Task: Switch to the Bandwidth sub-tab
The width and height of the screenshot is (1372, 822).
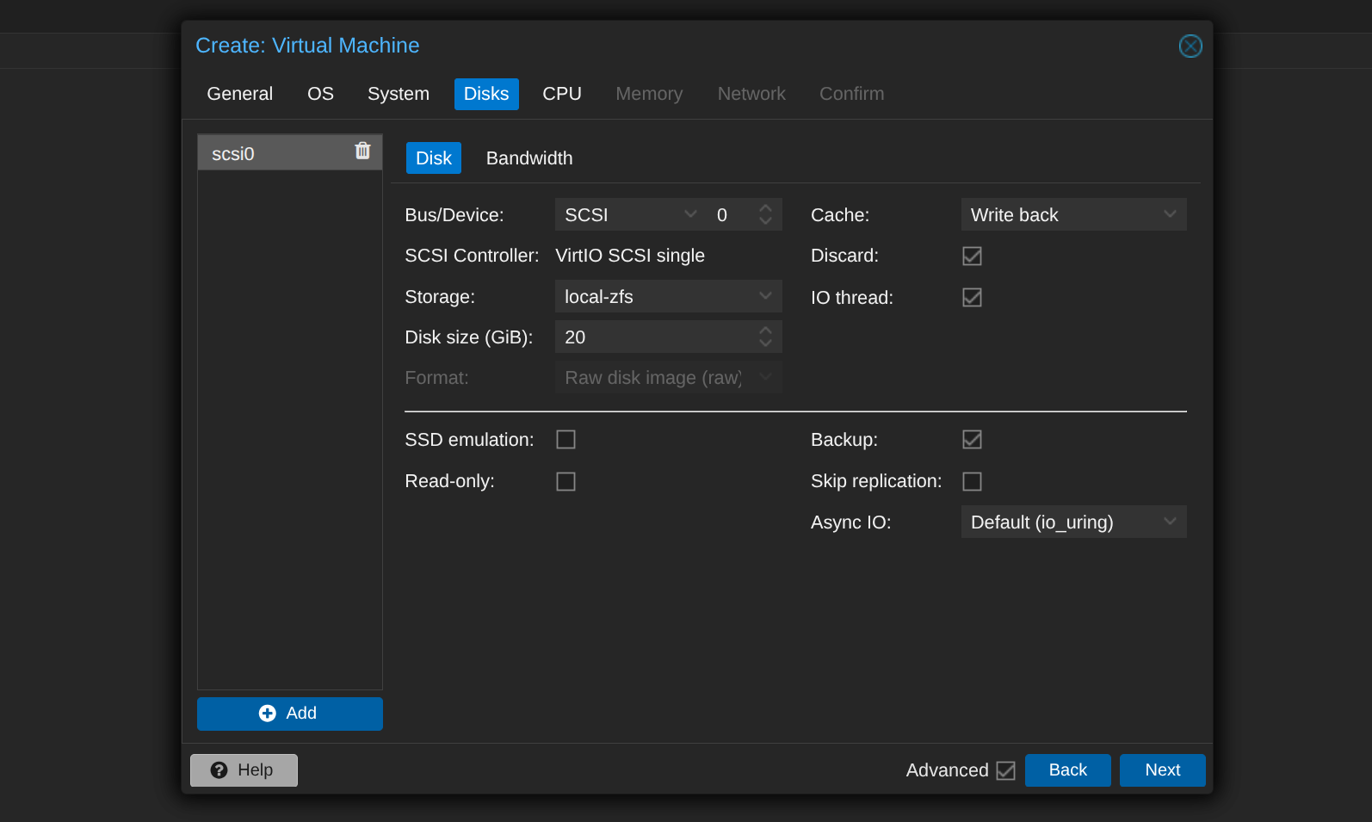Action: (529, 158)
